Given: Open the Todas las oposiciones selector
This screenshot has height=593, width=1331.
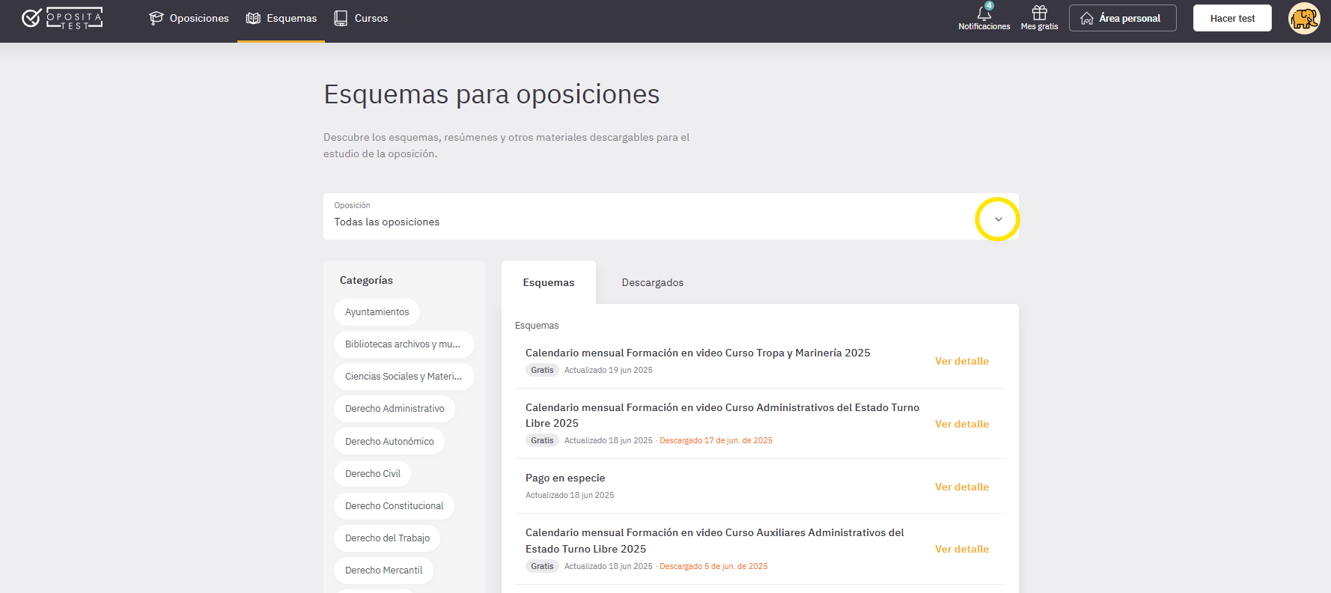Looking at the screenshot, I should pyautogui.click(x=671, y=216).
